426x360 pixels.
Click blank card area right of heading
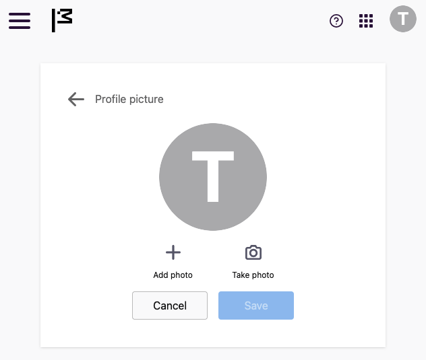[x=272, y=100]
